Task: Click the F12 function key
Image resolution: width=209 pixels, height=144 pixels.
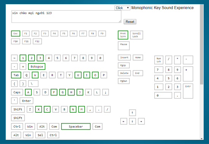Action: click(37, 42)
